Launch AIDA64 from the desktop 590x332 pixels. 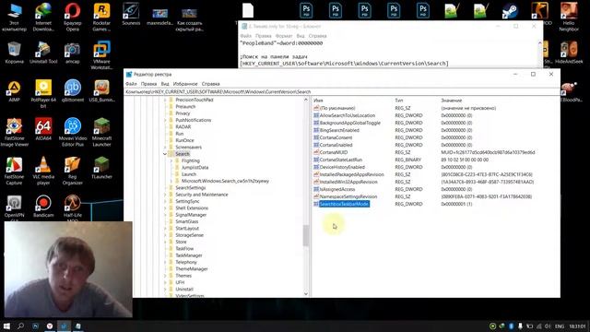[43, 129]
